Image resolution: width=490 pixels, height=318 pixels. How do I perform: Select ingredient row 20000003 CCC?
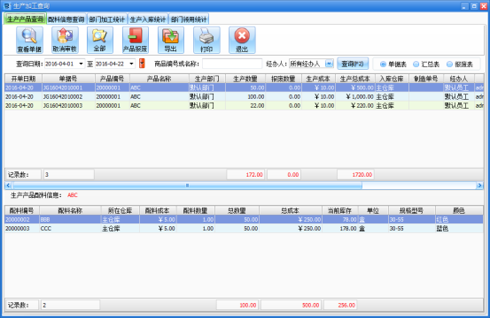point(244,229)
